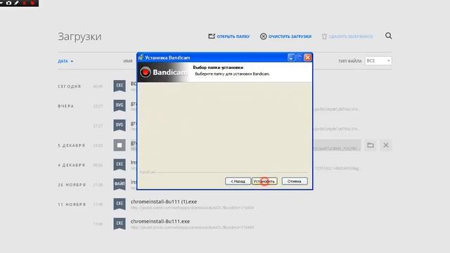This screenshot has width=450, height=253.
Task: Open the ТИП ФАЙЛА dropdown showing ВСЕ
Action: (x=378, y=61)
